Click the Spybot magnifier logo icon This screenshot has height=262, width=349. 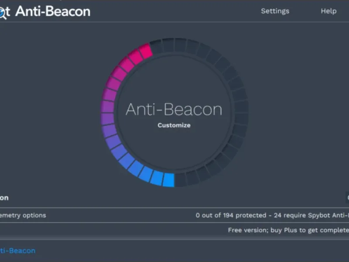click(3, 12)
